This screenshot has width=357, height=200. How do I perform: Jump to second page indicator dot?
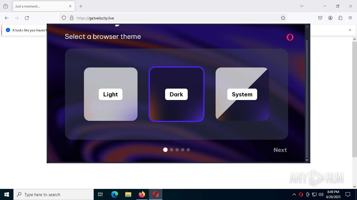[x=172, y=150]
